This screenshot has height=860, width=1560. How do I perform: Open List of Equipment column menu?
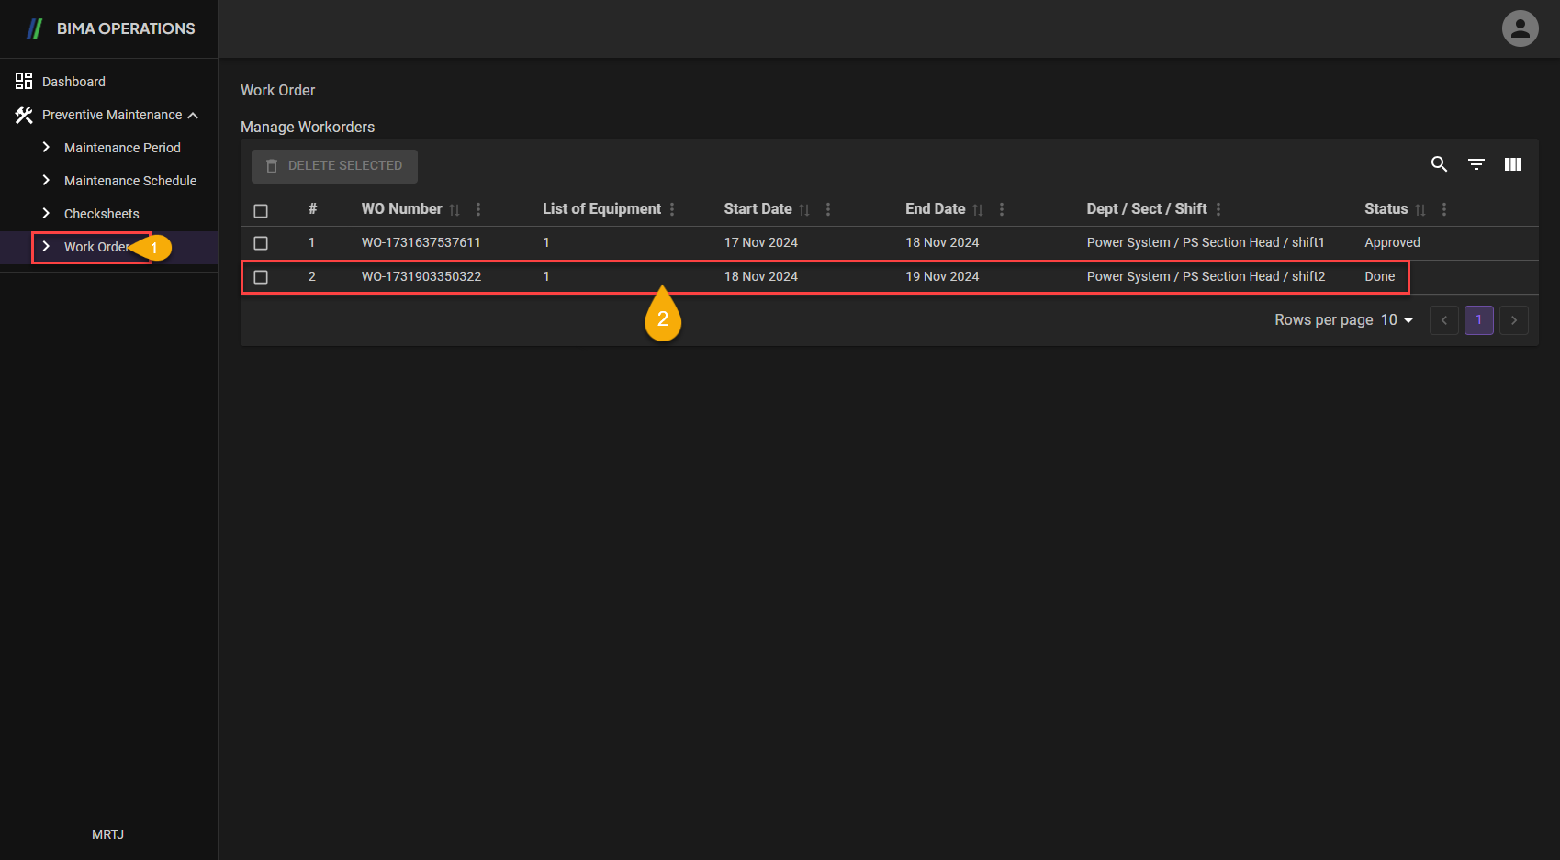(672, 209)
